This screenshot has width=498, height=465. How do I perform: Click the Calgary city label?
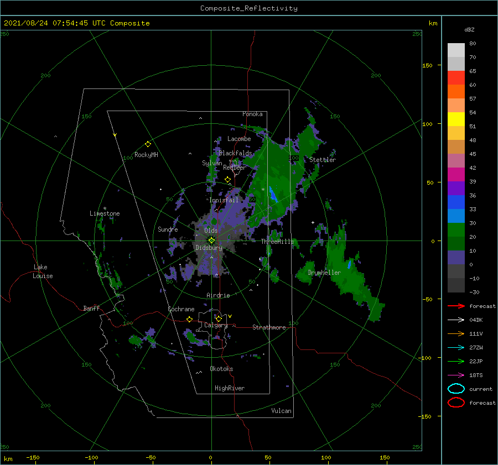click(216, 325)
